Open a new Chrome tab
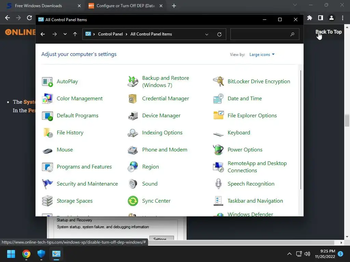 click(x=174, y=6)
